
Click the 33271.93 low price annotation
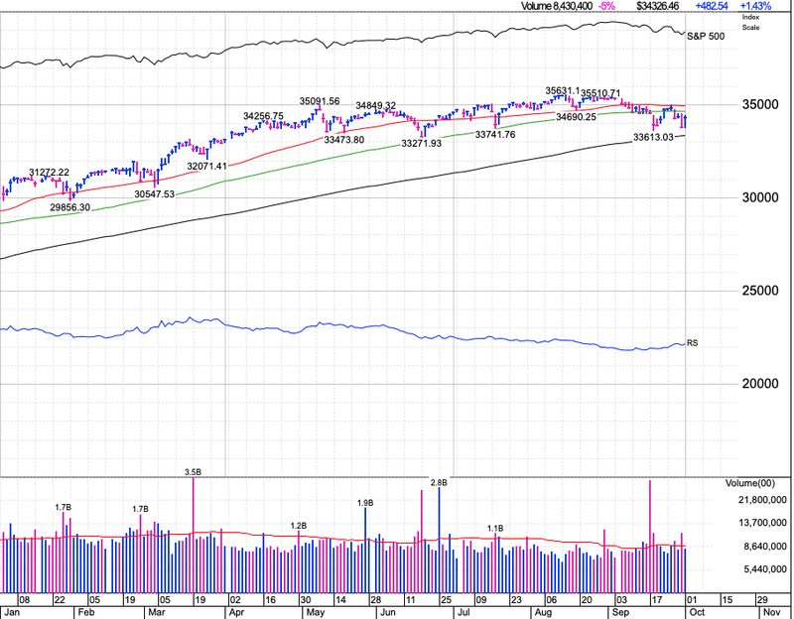[x=421, y=144]
